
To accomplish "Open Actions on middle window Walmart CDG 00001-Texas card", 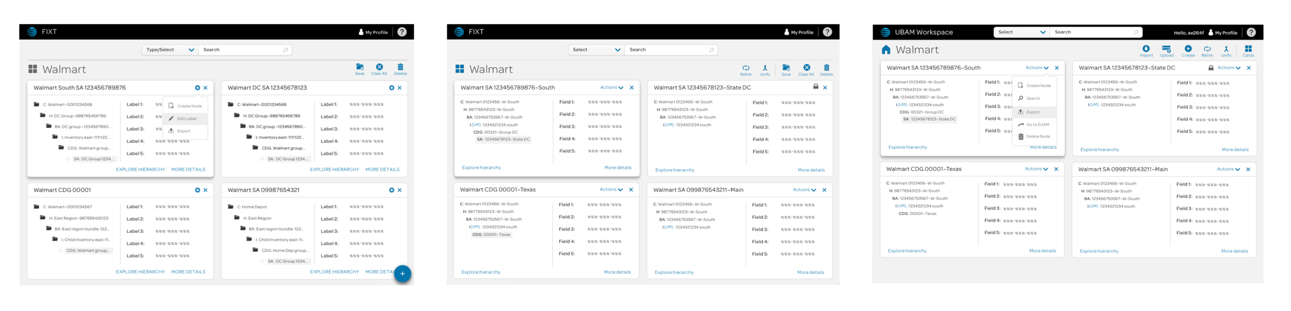I will pos(611,189).
